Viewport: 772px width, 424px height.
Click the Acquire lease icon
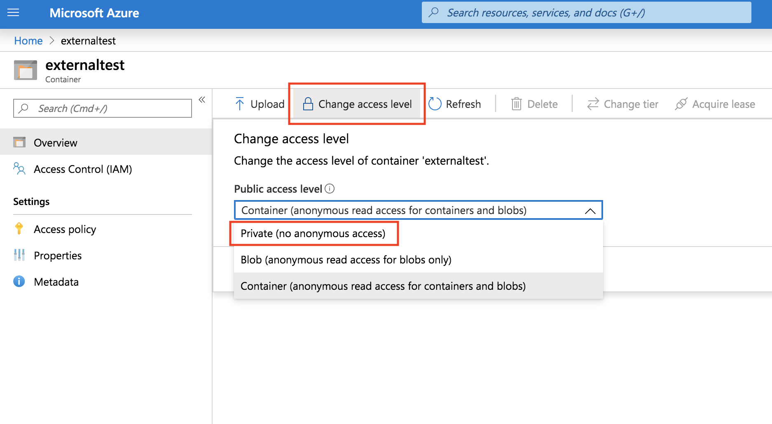(681, 104)
